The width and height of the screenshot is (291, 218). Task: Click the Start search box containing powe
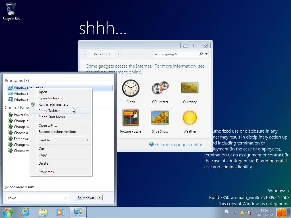point(38,198)
